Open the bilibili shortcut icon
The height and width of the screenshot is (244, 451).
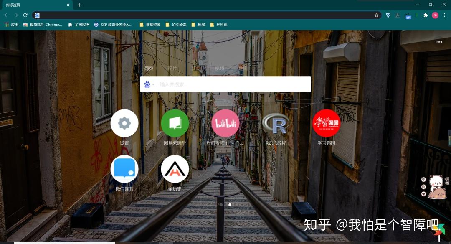point(225,123)
